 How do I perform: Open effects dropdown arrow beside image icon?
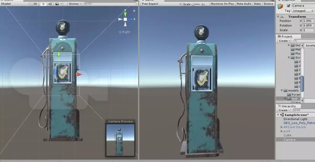61,4
